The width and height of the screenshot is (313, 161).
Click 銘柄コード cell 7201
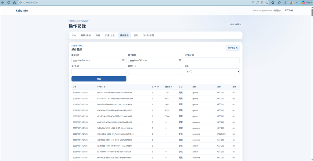[167, 93]
